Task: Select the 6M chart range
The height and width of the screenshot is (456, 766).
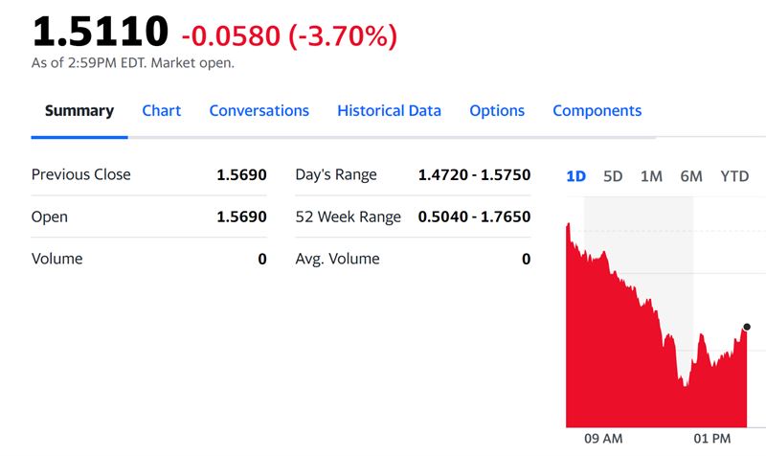Action: [690, 176]
